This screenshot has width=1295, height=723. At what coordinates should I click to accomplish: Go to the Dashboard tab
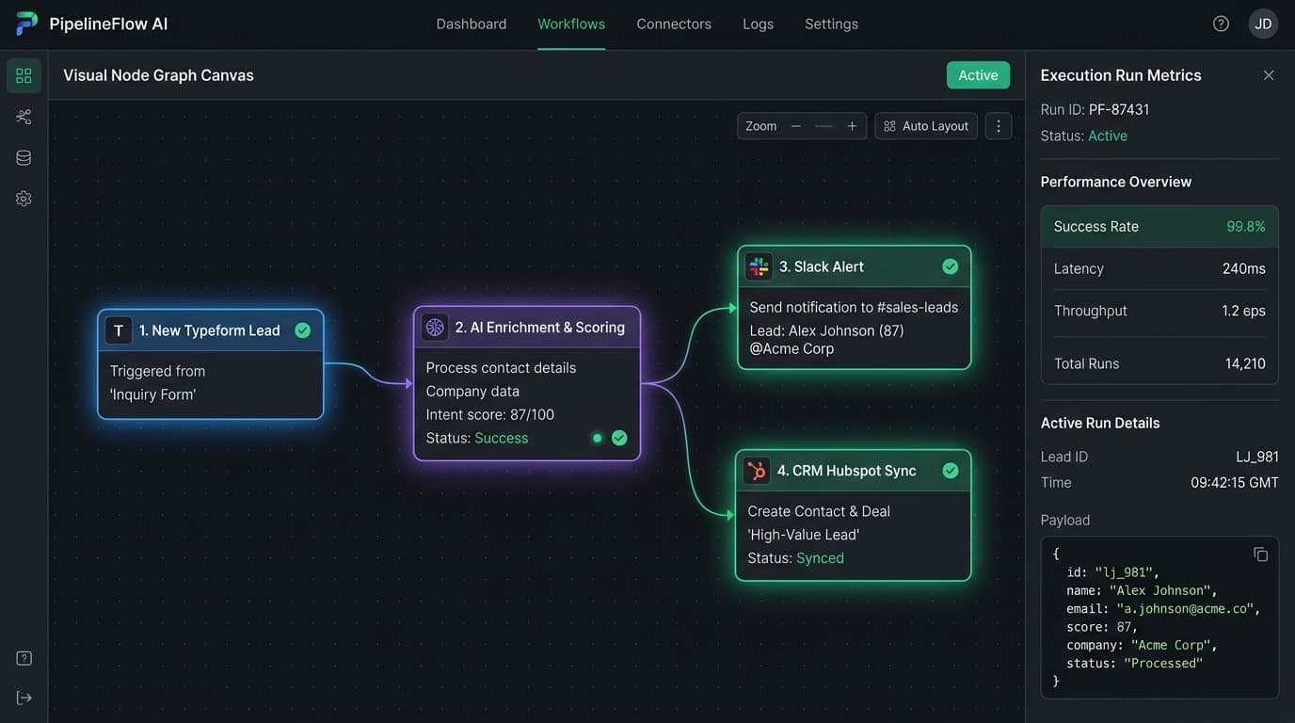472,24
